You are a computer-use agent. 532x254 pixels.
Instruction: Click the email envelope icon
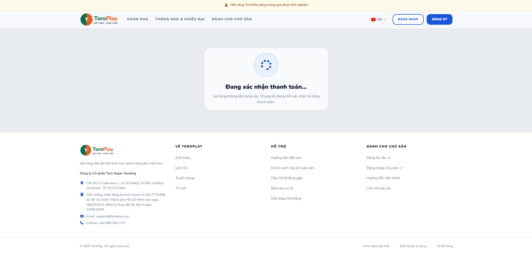82,216
